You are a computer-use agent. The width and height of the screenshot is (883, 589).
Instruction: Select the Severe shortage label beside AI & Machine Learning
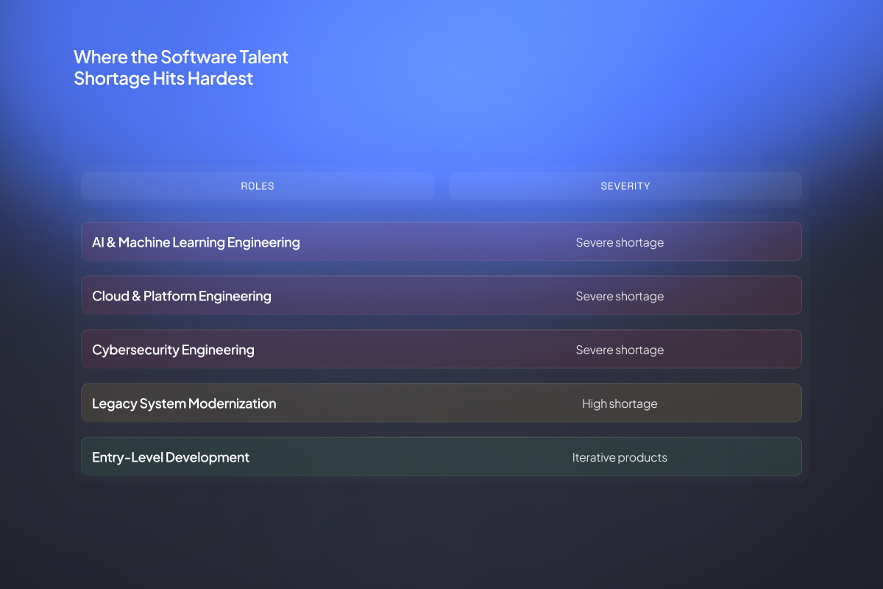pyautogui.click(x=620, y=241)
